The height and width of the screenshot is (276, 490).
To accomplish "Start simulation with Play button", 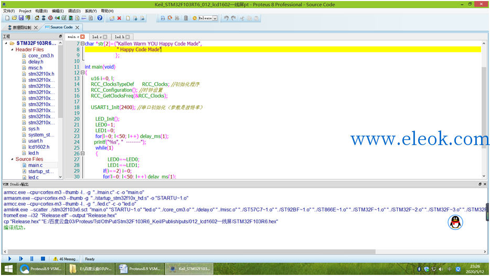I will [9, 259].
